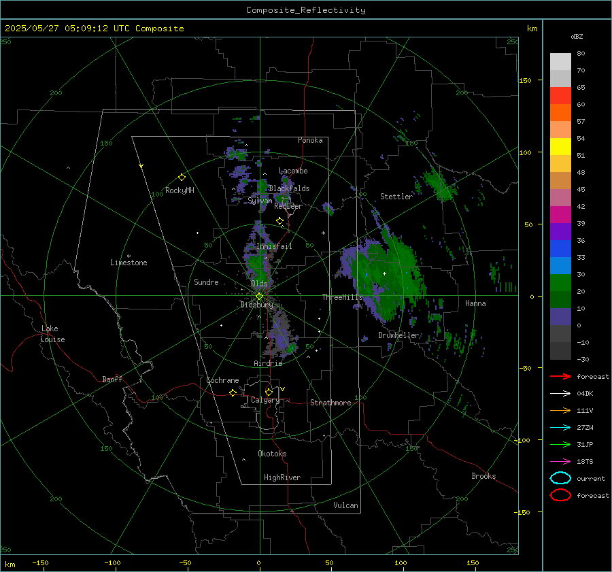Click the 18TS legend label
This screenshot has width=612, height=572.
pyautogui.click(x=585, y=462)
